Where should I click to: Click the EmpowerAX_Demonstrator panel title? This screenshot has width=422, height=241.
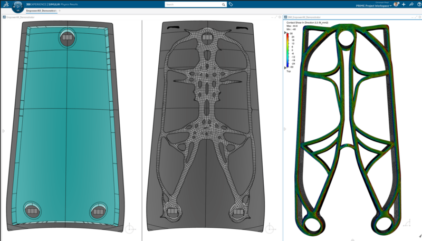tap(20, 17)
